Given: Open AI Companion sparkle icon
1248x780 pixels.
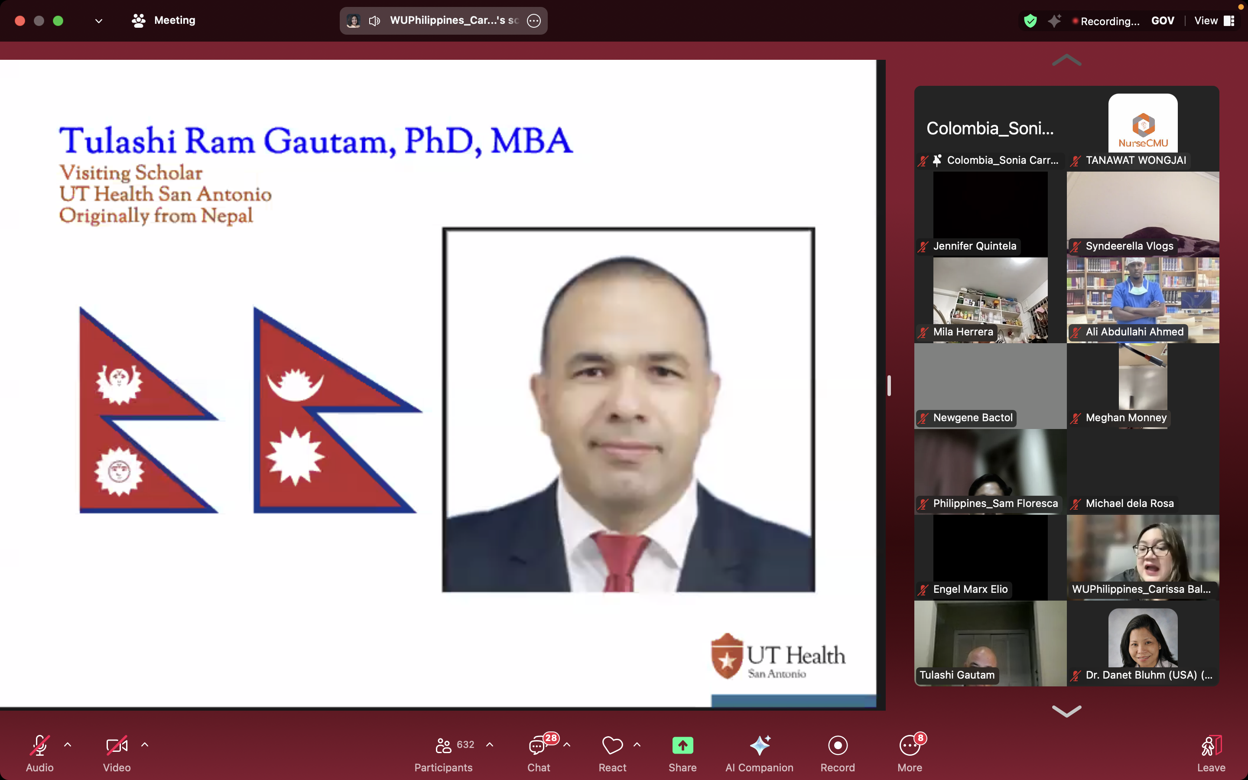Looking at the screenshot, I should coord(760,745).
